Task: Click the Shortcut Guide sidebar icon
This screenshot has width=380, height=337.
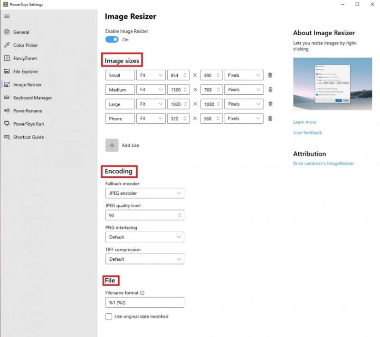Action: [x=7, y=137]
